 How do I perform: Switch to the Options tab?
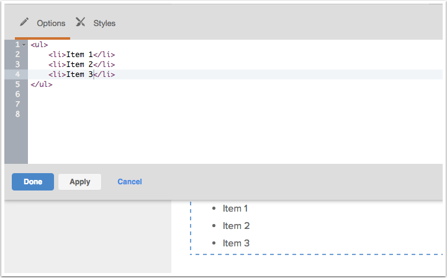tap(50, 23)
